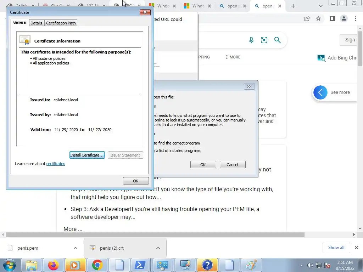Click the volume speaker tray icon
Screen dimensions: 363x272
pyautogui.click(x=310, y=265)
